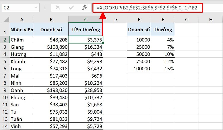Image resolution: width=223 pixels, height=130 pixels.
Task: Click the 'Thưởng' header cell in column F
Action: [x=163, y=29]
